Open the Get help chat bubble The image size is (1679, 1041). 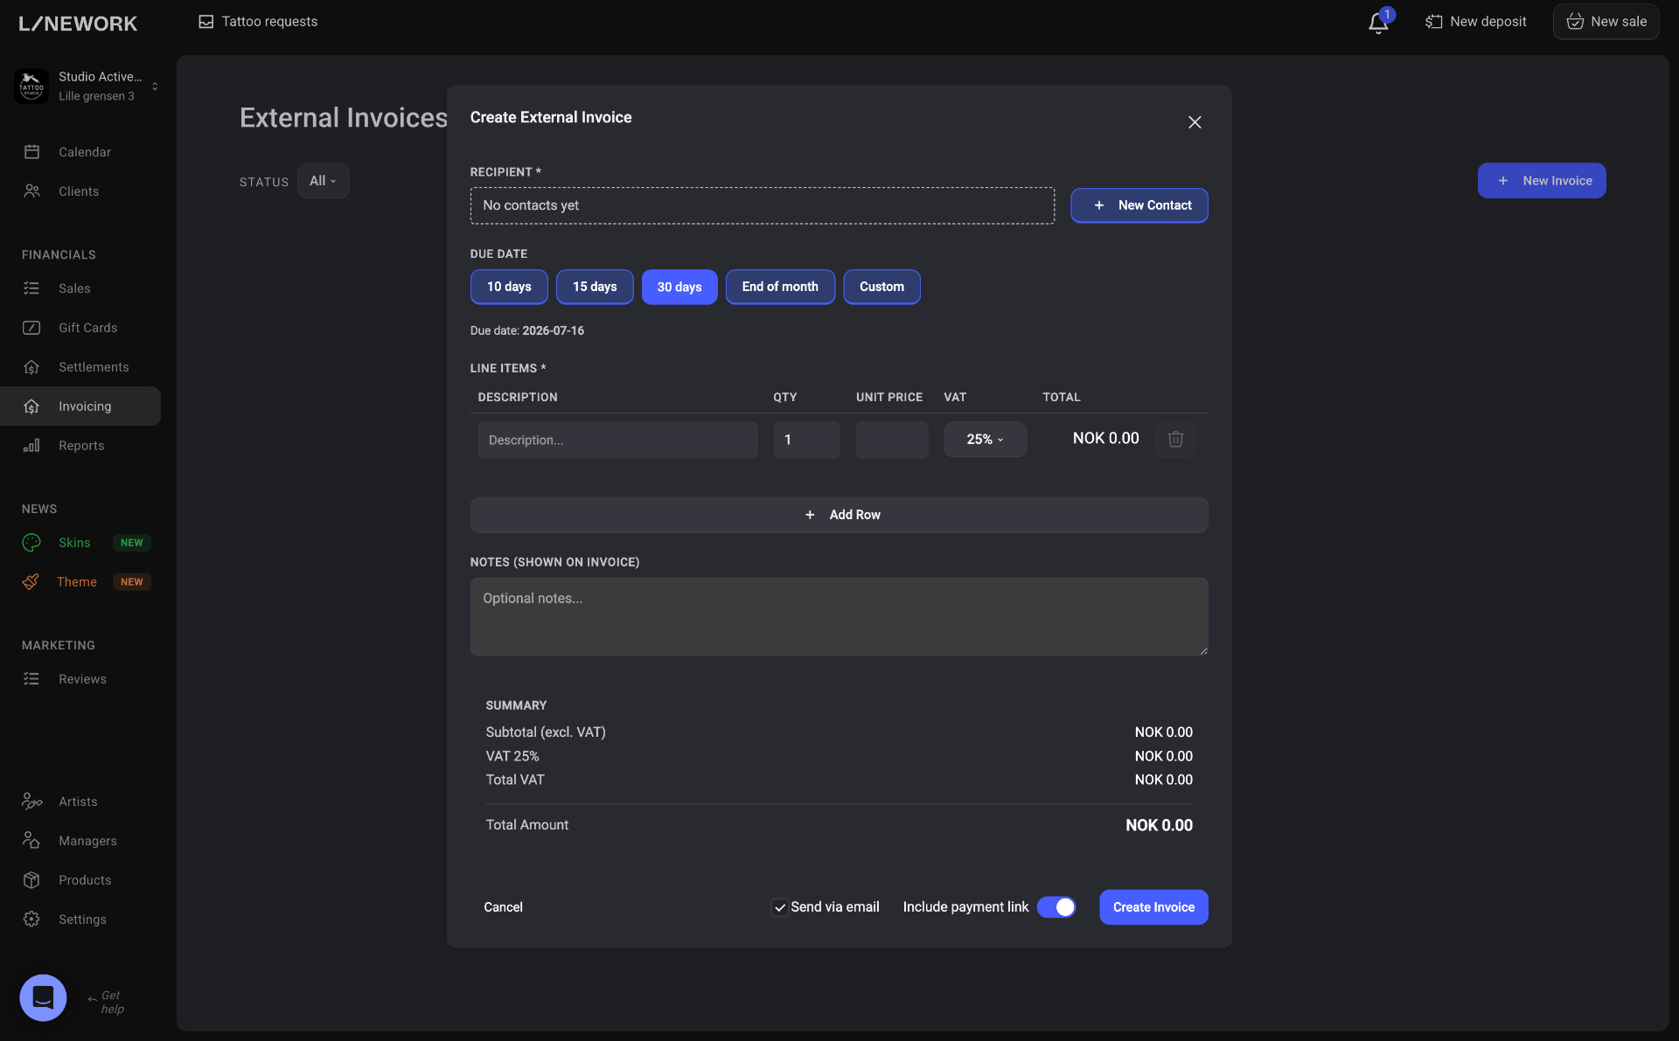pyautogui.click(x=43, y=997)
